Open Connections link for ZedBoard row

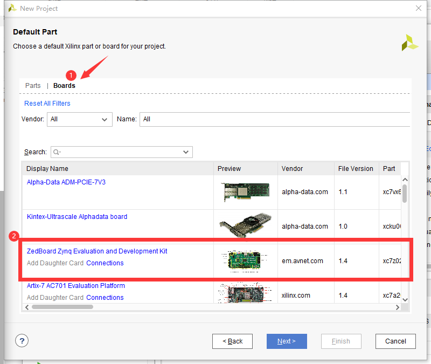pyautogui.click(x=105, y=263)
